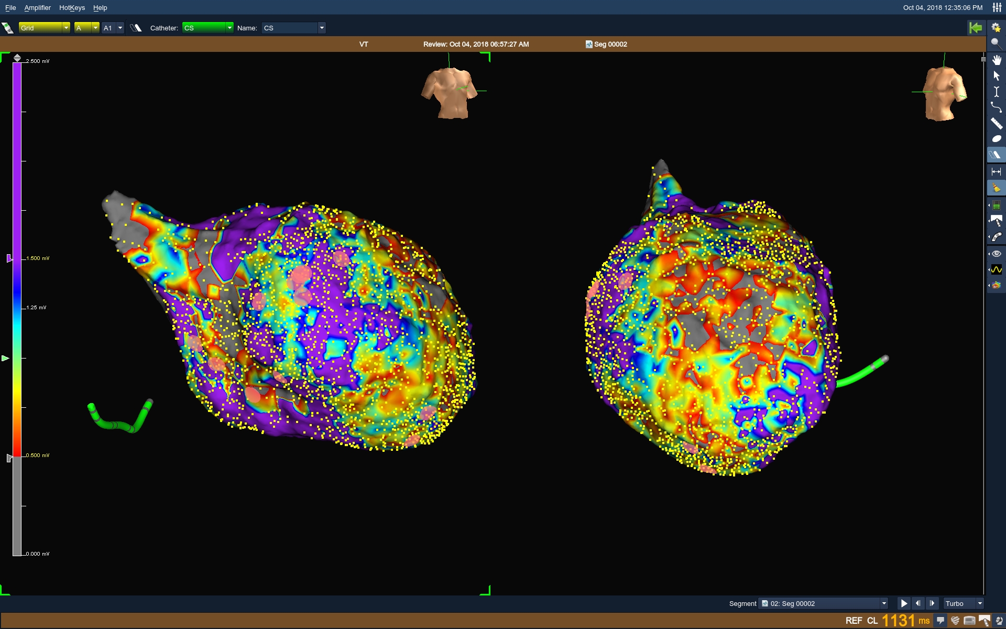The height and width of the screenshot is (629, 1006).
Task: Open the support headset icon
Action: pyautogui.click(x=999, y=621)
